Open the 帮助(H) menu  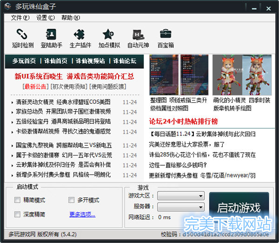coord(70,18)
